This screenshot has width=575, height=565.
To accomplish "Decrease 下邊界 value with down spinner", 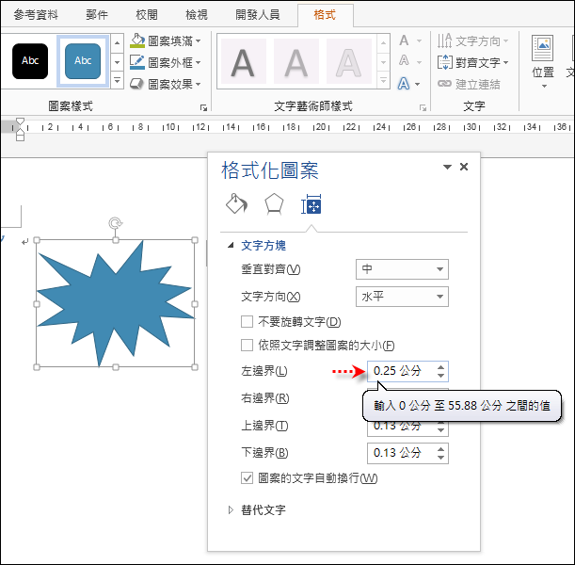I will coord(441,458).
